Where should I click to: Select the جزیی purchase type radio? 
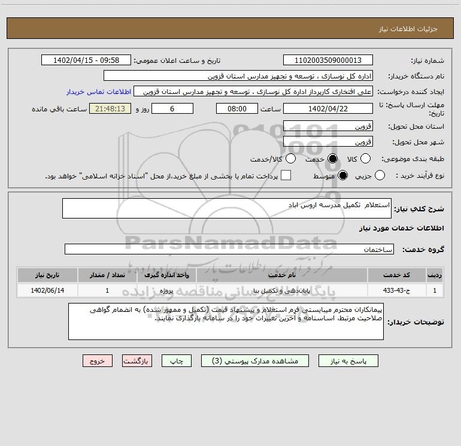point(380,175)
